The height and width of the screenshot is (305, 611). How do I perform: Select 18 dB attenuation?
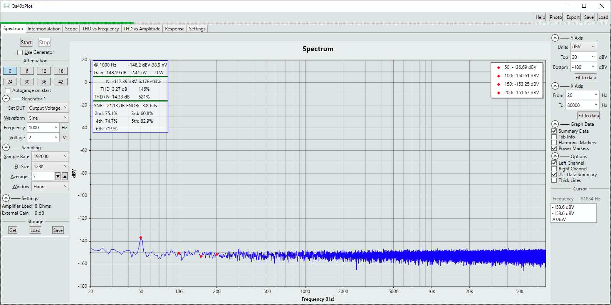[61, 71]
